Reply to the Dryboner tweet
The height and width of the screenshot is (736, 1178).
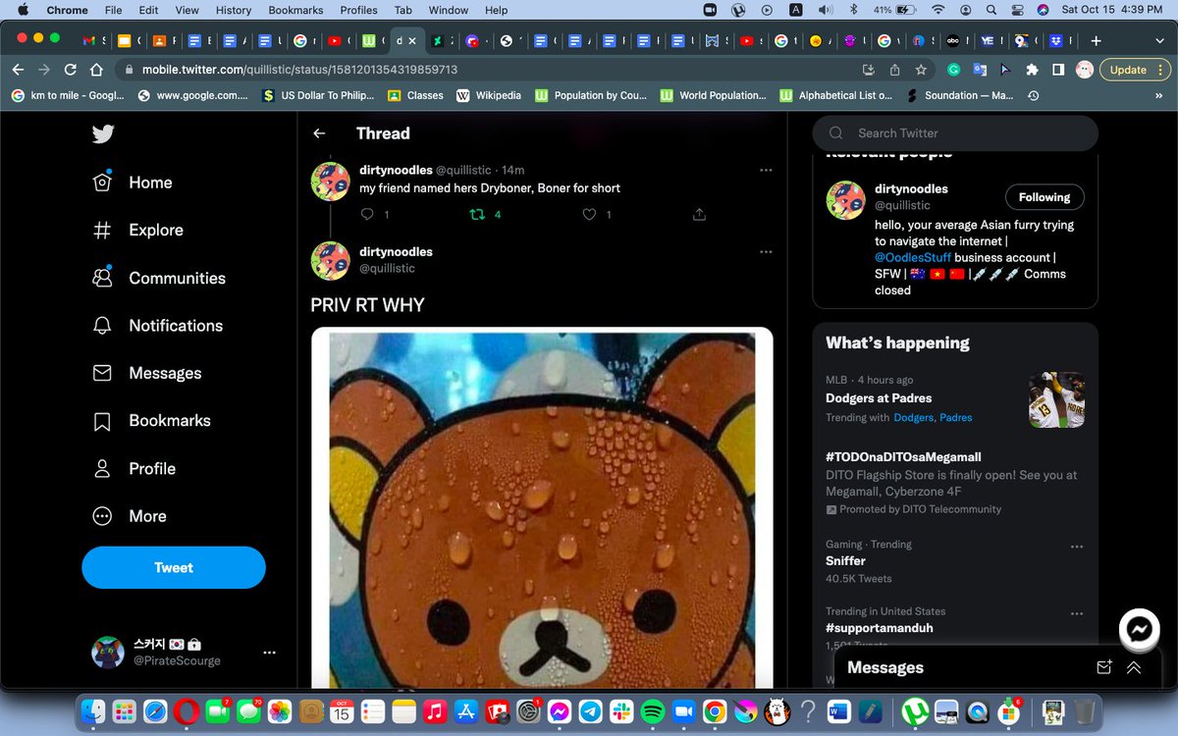point(368,214)
